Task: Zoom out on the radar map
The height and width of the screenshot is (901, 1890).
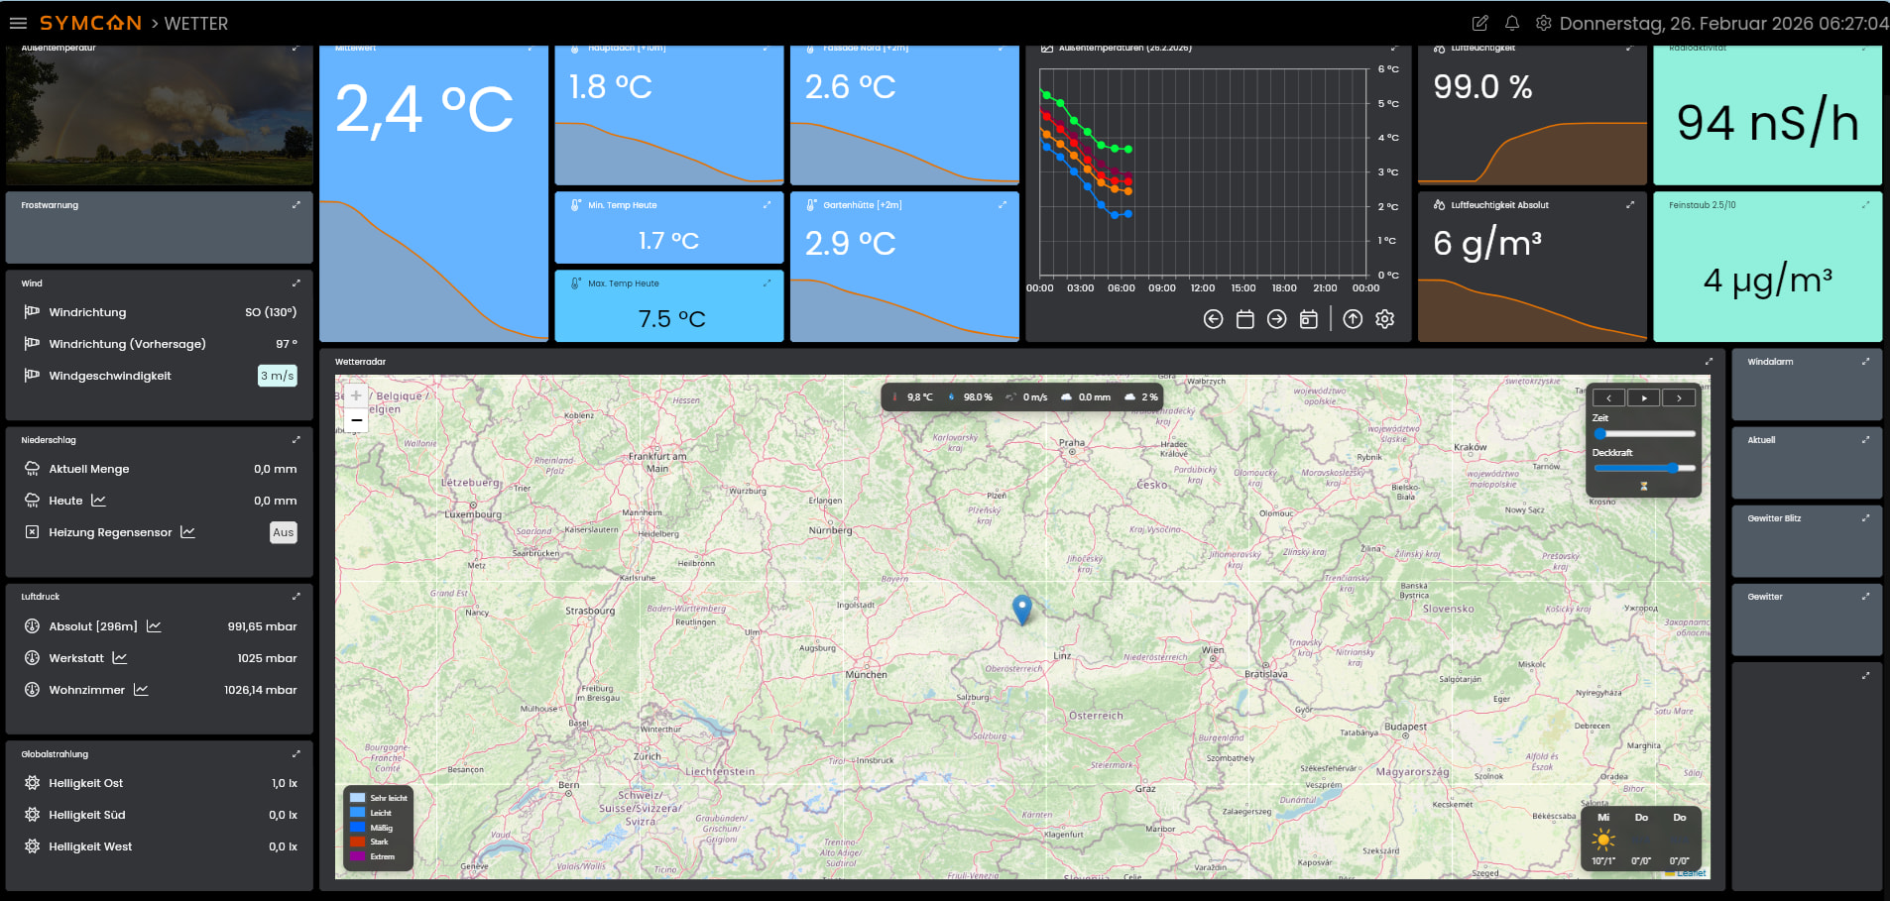Action: pyautogui.click(x=356, y=420)
